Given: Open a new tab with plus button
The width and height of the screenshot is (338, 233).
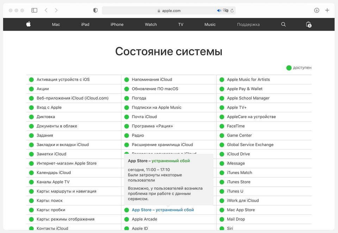Looking at the screenshot, I should [327, 11].
